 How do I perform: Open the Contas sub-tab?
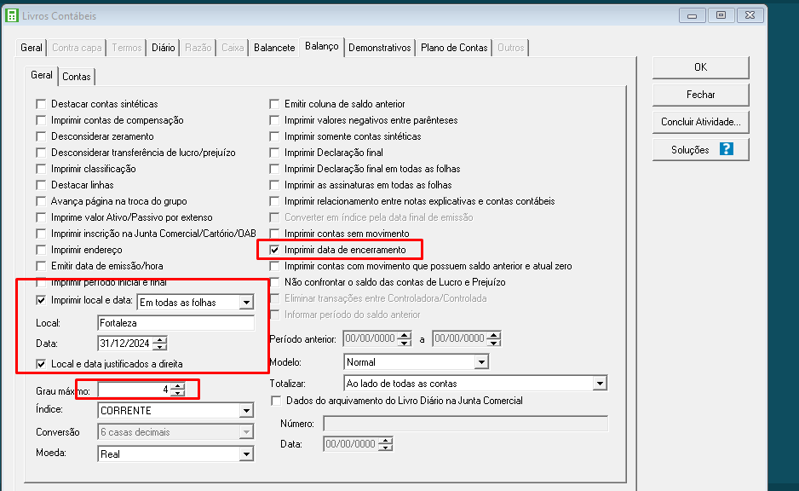pos(77,77)
